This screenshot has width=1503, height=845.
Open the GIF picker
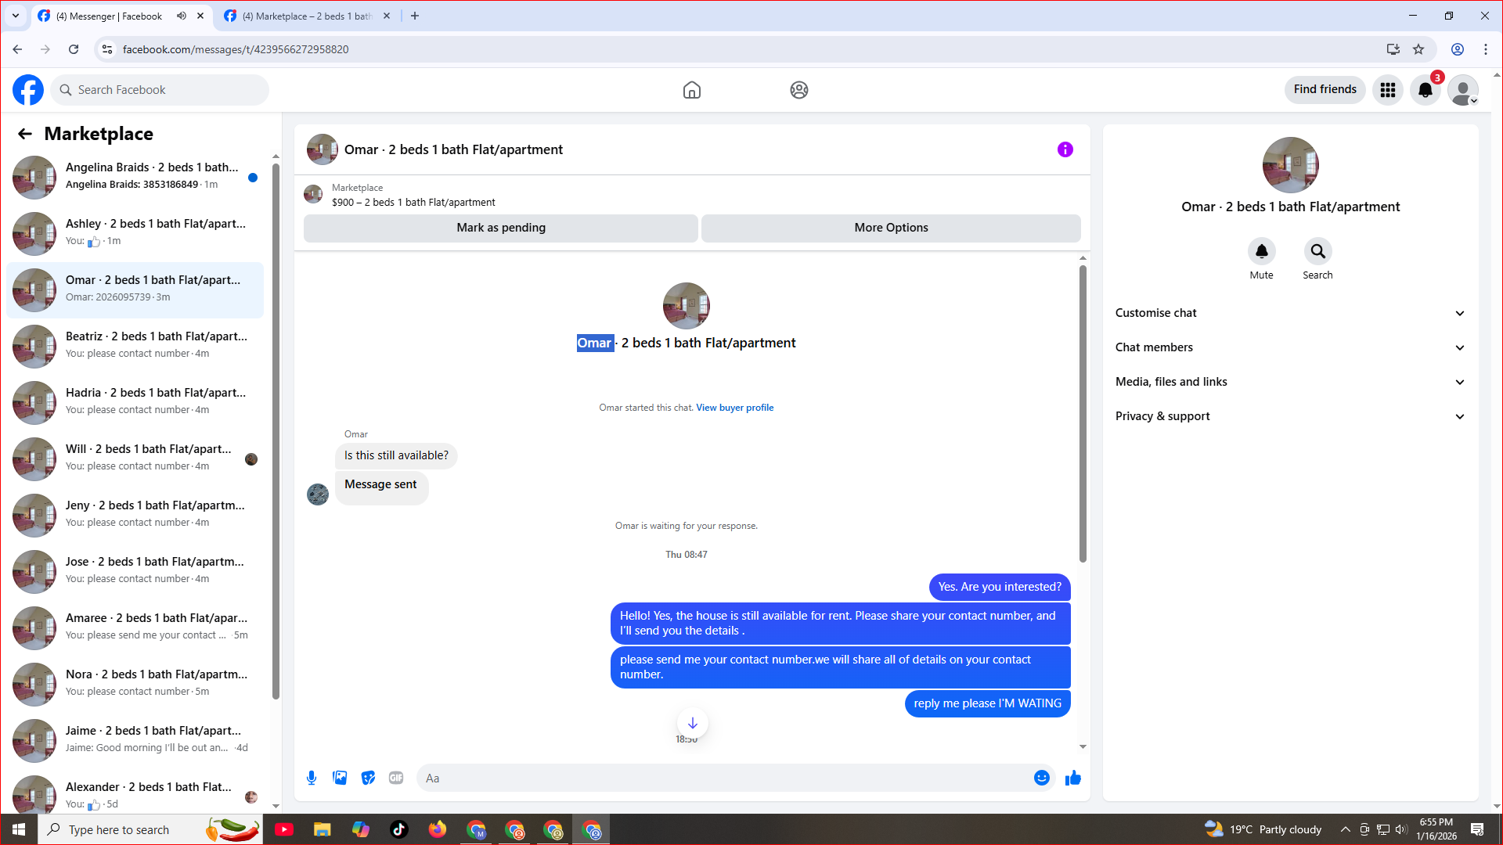pos(396,778)
